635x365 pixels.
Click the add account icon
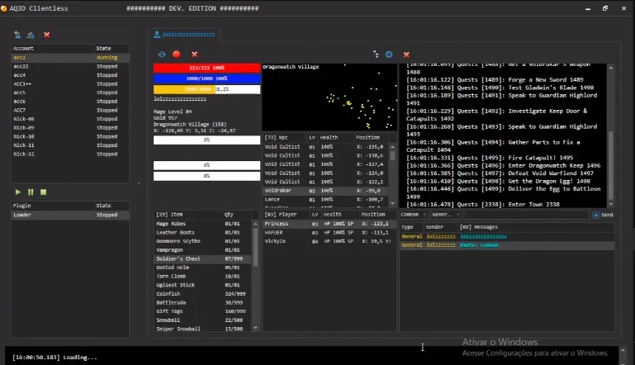point(17,35)
